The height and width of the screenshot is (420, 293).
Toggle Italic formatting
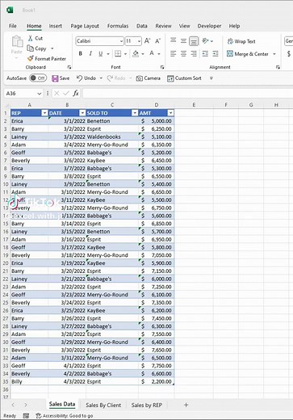[90, 53]
